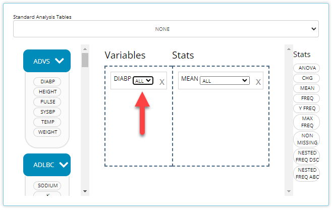Image resolution: width=332 pixels, height=210 pixels.
Task: Select the CHG stat pill
Action: pos(306,78)
